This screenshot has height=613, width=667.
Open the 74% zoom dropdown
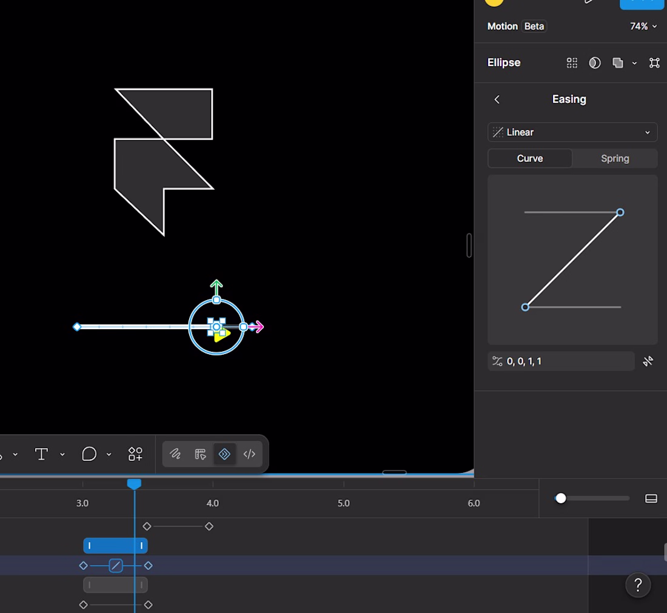(x=643, y=26)
